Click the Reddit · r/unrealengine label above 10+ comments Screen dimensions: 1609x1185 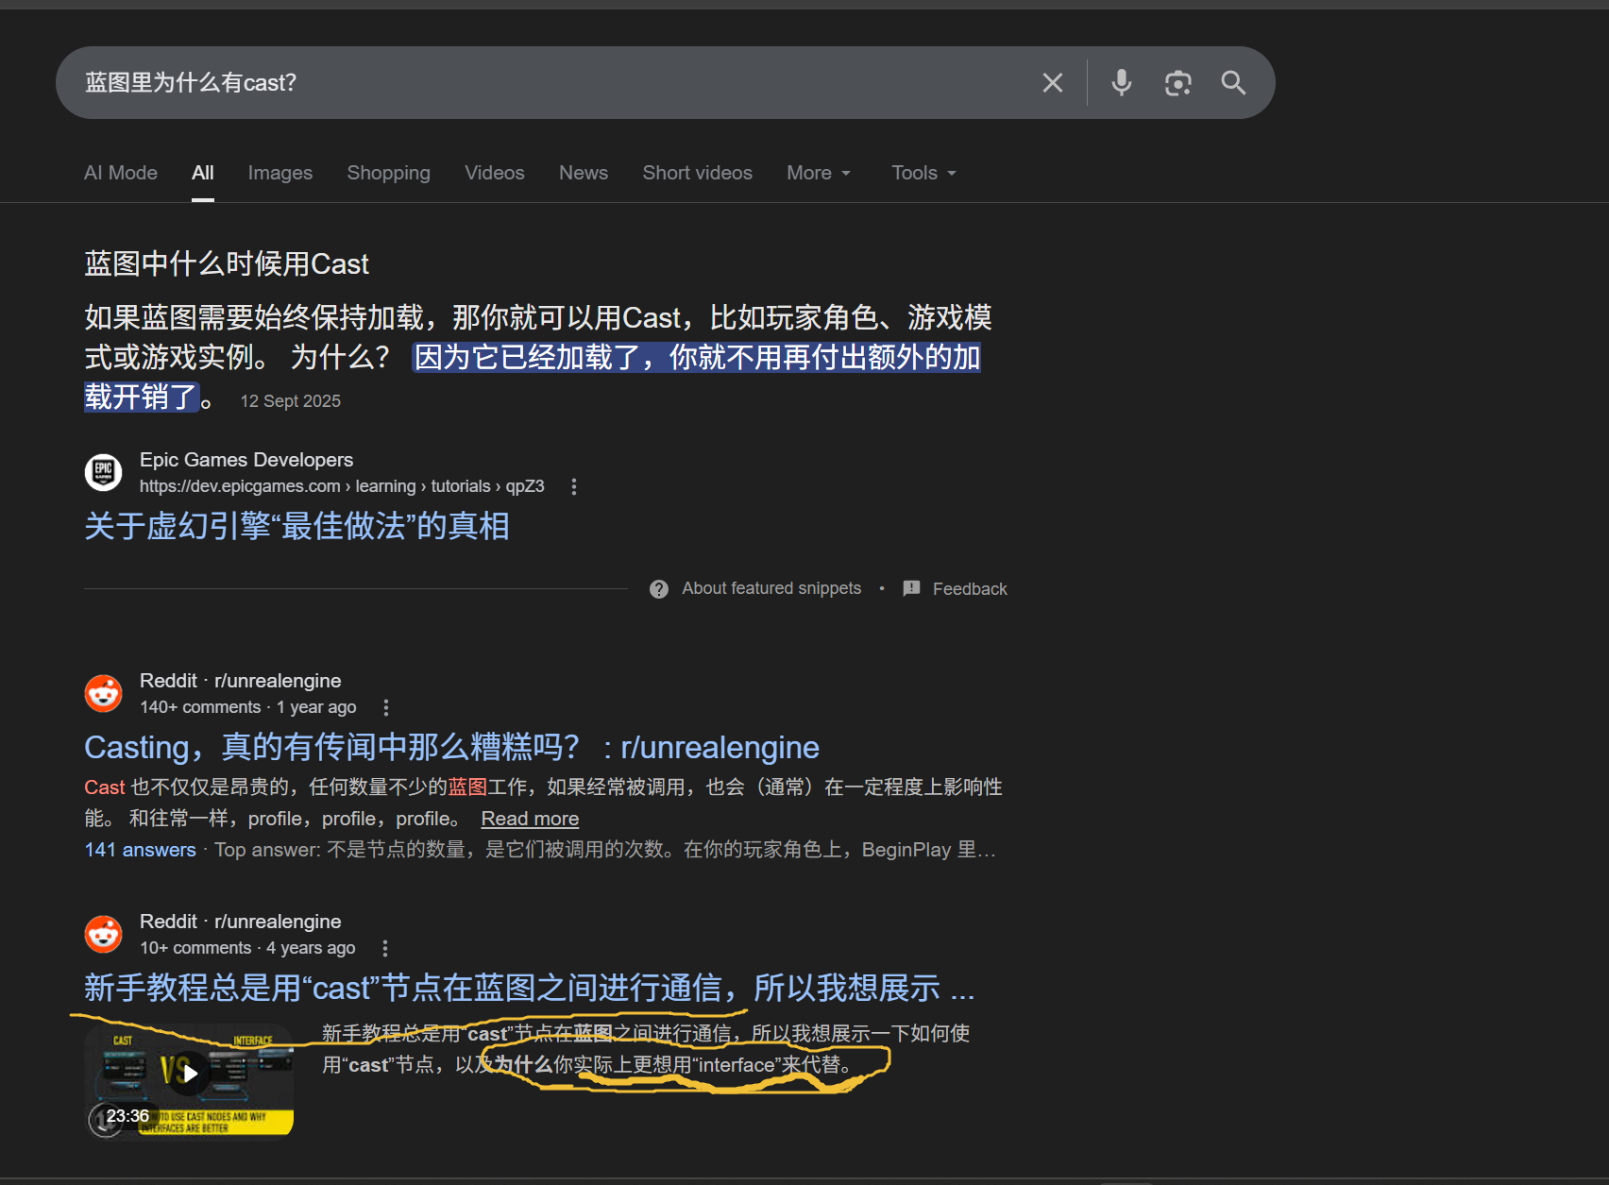[241, 922]
